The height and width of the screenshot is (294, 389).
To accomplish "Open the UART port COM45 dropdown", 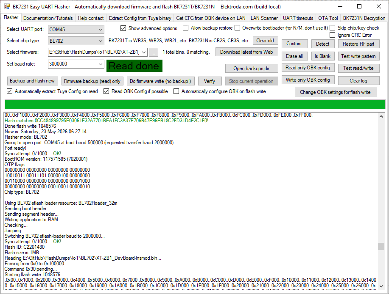I will tap(76, 30).
